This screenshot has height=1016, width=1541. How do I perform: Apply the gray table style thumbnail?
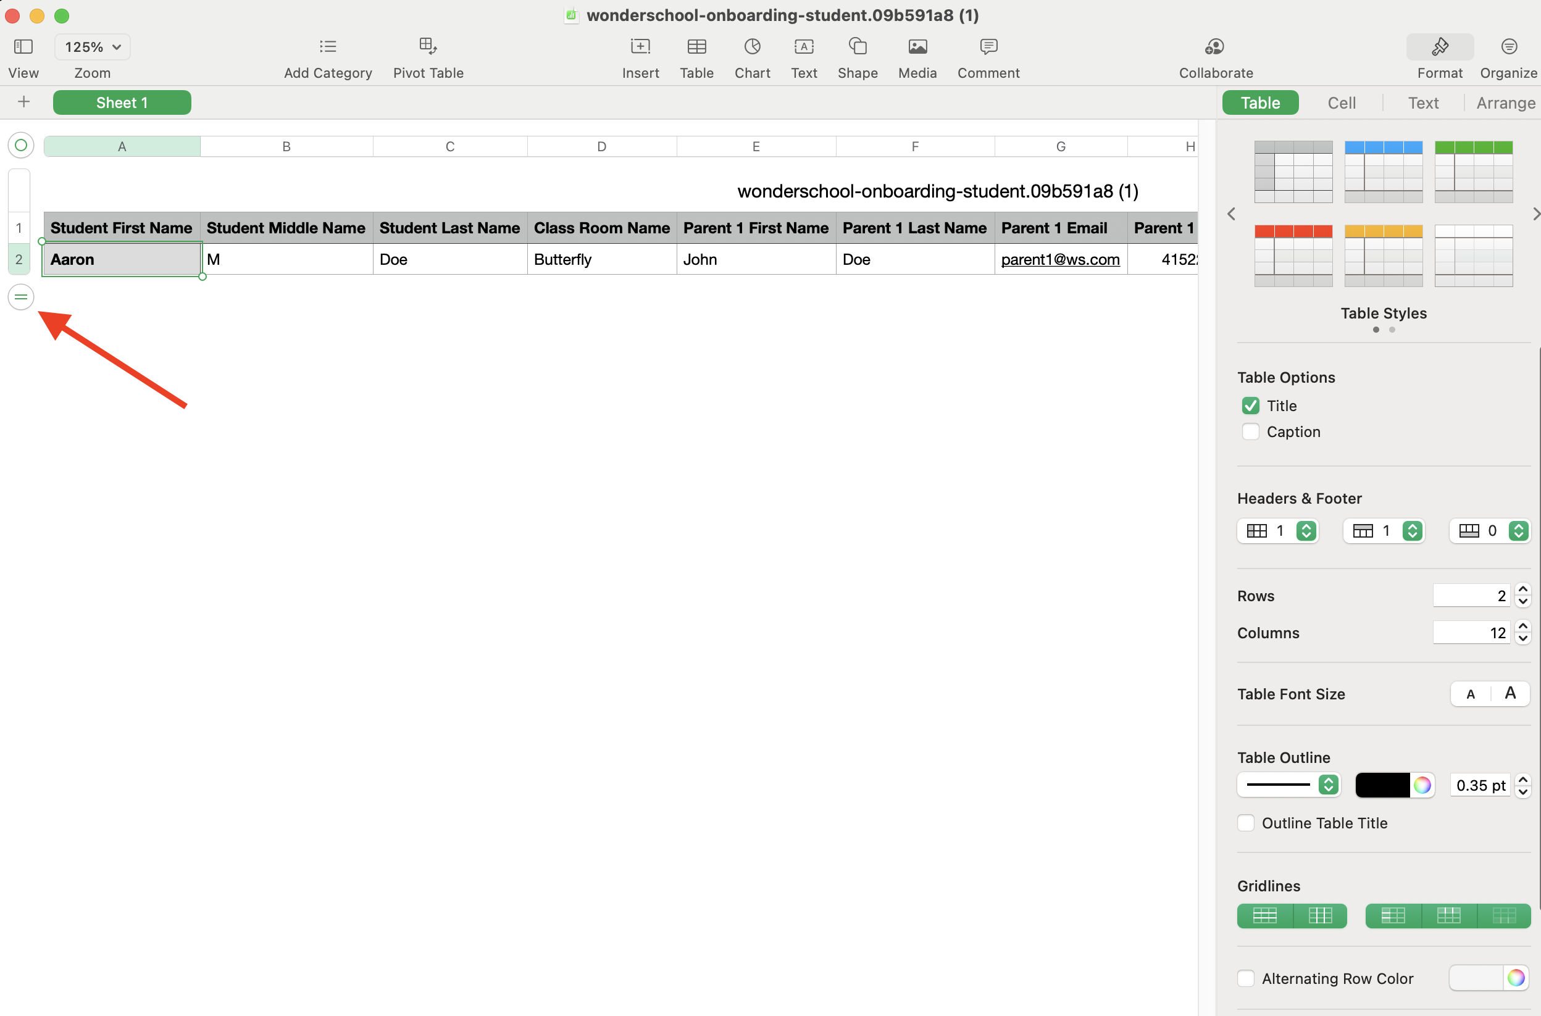coord(1293,172)
